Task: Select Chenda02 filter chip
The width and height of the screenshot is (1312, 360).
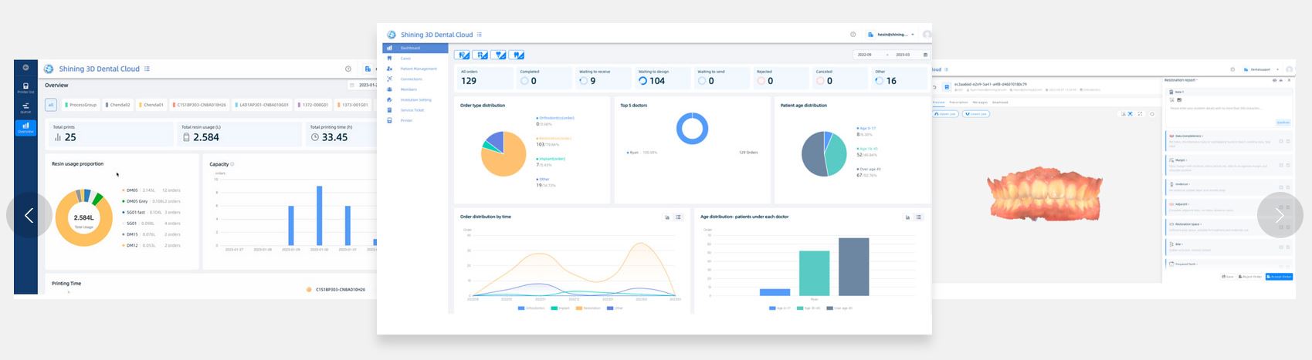Action: point(118,105)
